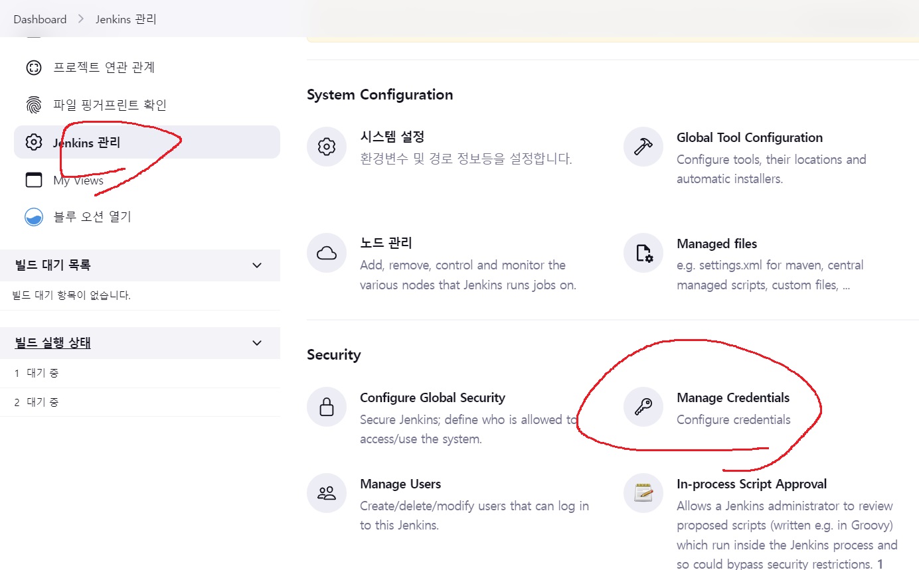Select the '빌드 대기 항목이 없습니다.' message
919x570 pixels.
(72, 295)
